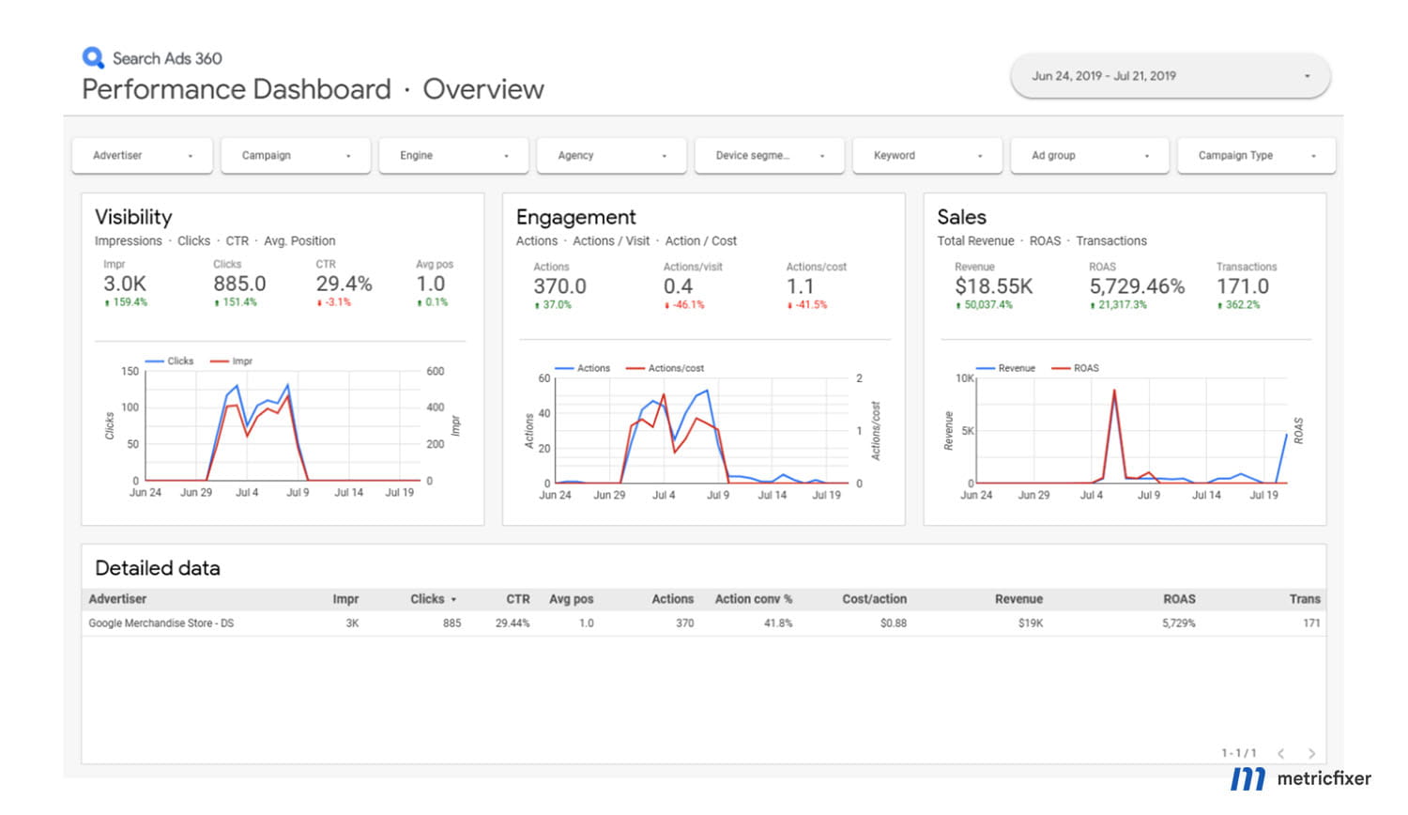Viewport: 1408px width, 815px height.
Task: Select the Google Merchandise Store - DS row
Action: coord(703,623)
